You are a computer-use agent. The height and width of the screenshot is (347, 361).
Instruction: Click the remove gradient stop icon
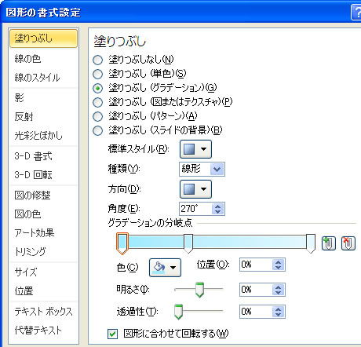click(x=348, y=243)
